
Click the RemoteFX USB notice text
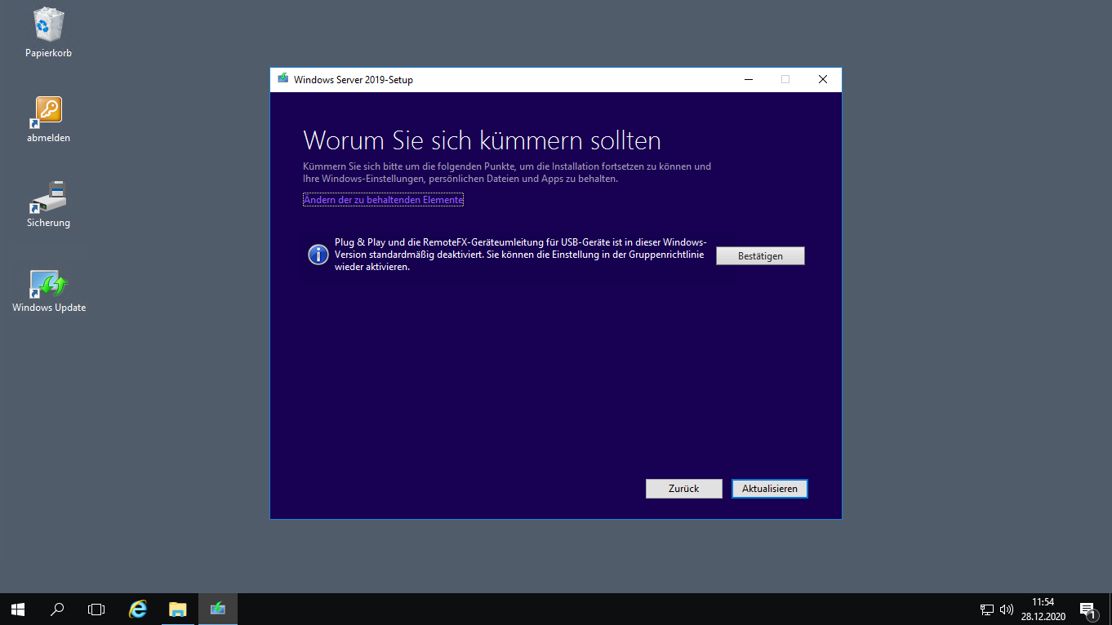521,255
